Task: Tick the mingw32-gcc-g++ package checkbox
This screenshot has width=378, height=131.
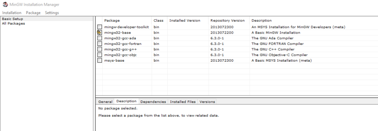Action: point(100,49)
